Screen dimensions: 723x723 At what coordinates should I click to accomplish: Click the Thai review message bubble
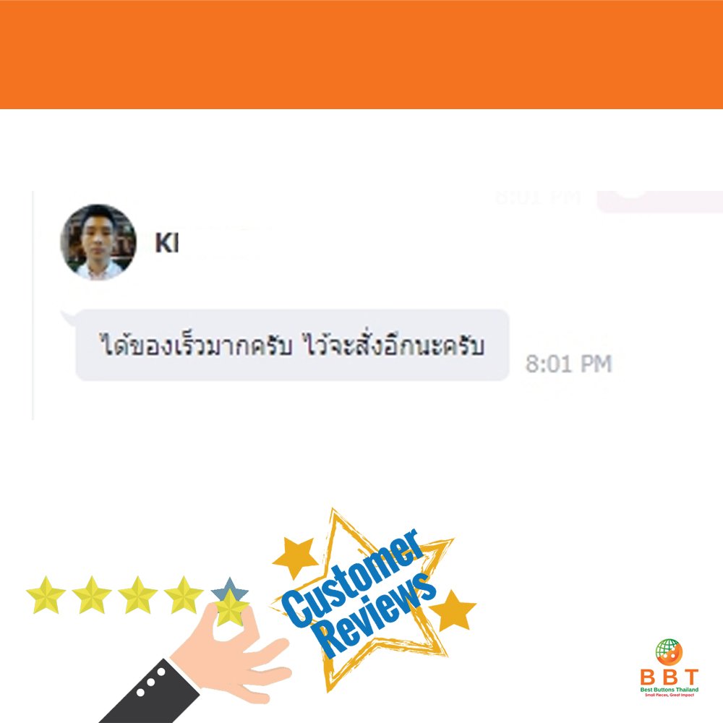click(292, 345)
